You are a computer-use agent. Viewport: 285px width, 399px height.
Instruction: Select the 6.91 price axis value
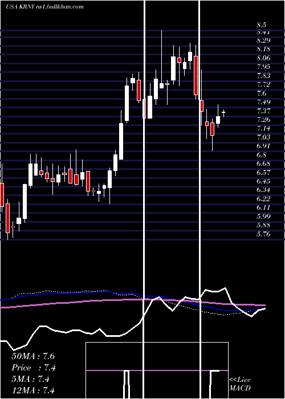(263, 146)
